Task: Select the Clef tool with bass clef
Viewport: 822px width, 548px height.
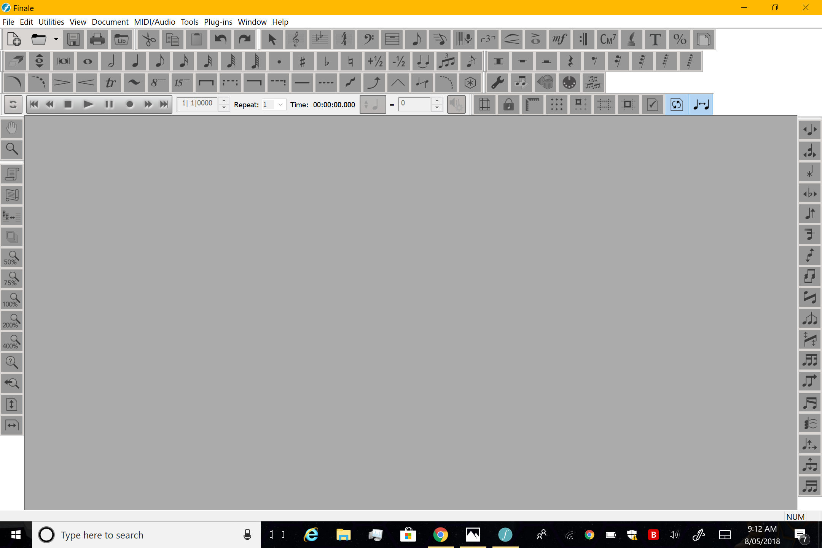Action: pos(368,40)
